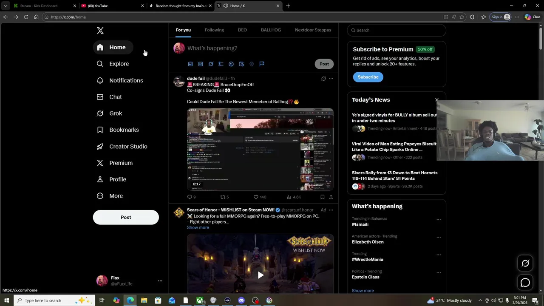Open Copilot Chat in browser toolbar
The image size is (544, 306).
point(532,17)
